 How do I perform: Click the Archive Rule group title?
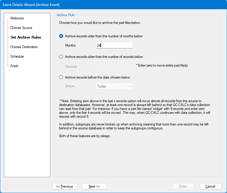click(65, 15)
